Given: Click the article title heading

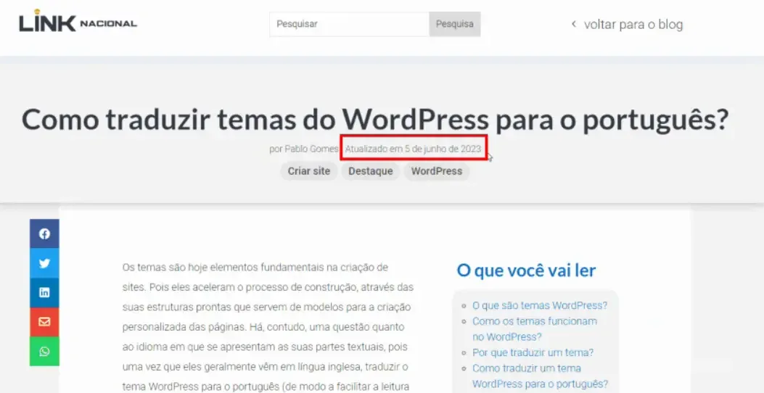Looking at the screenshot, I should tap(374, 118).
